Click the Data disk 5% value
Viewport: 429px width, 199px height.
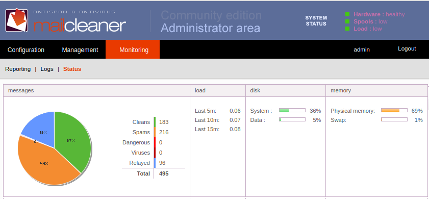click(317, 120)
